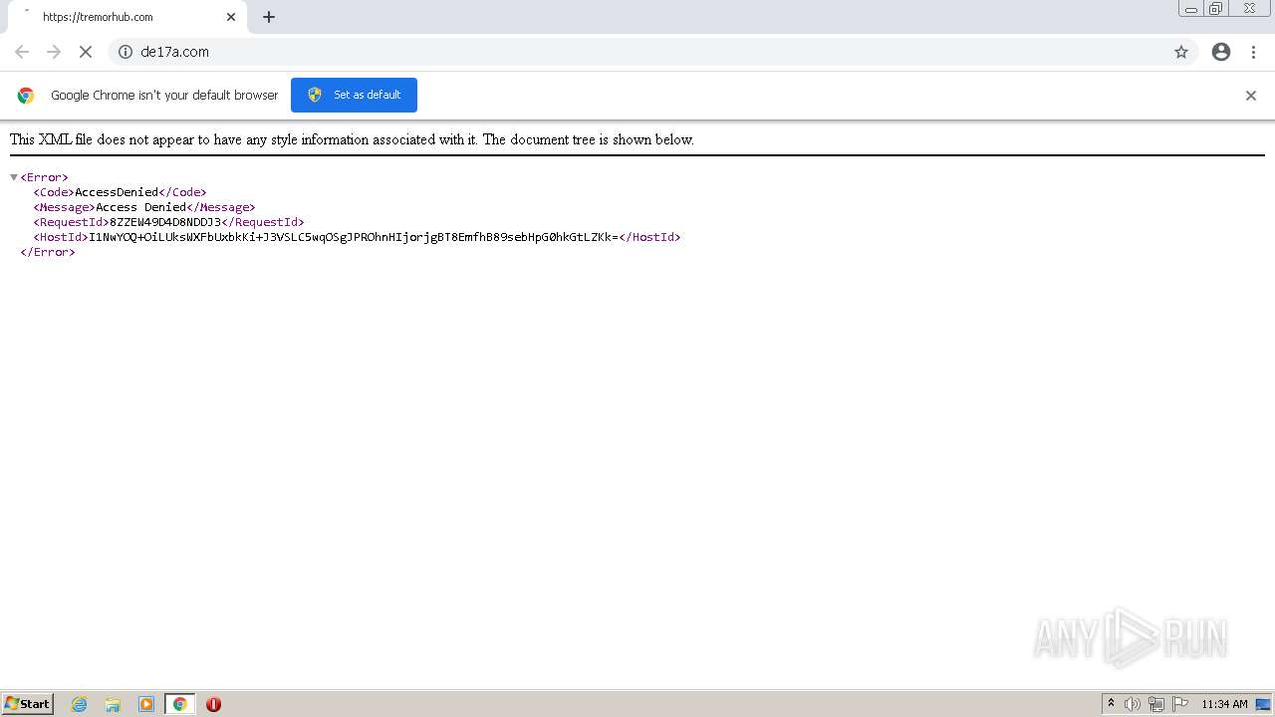
Task: Open site information for de17a.com
Action: (x=125, y=52)
